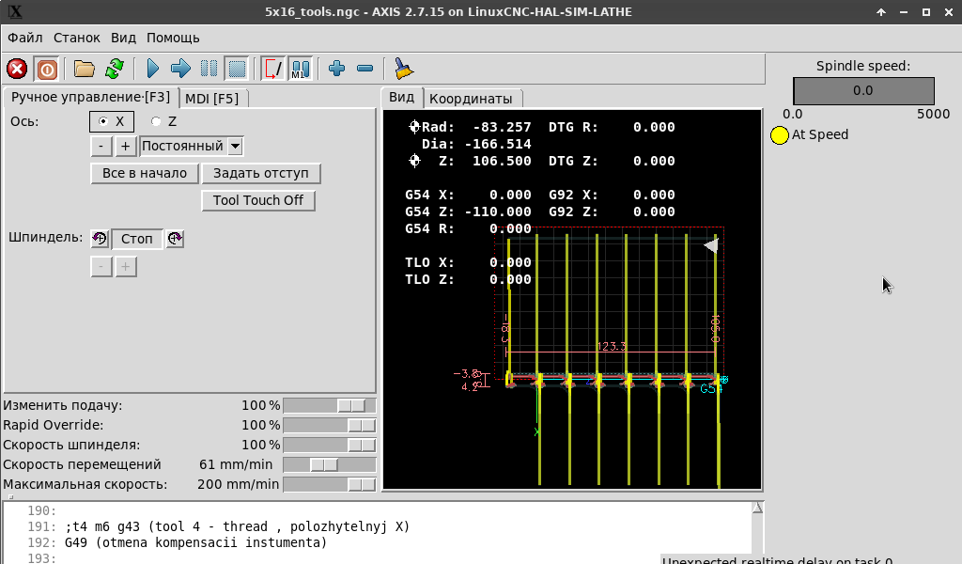Expand the Постоянный jog increment dropdown

235,147
